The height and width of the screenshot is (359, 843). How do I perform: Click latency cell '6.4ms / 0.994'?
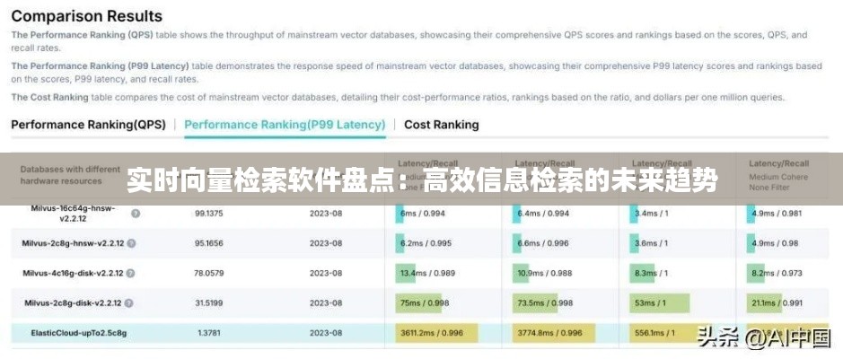click(543, 214)
